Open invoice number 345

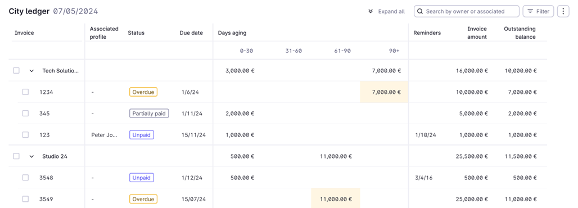[44, 114]
